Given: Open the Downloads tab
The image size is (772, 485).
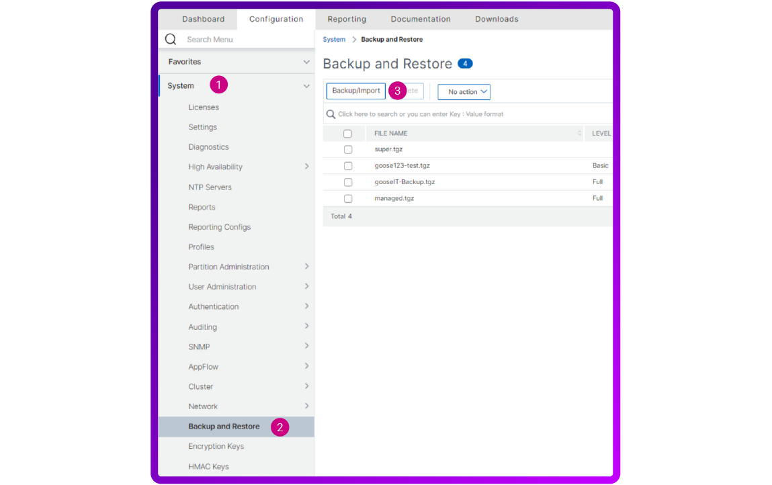Looking at the screenshot, I should (x=497, y=19).
